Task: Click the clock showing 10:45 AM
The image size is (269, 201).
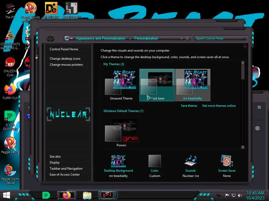Action: 255,195
